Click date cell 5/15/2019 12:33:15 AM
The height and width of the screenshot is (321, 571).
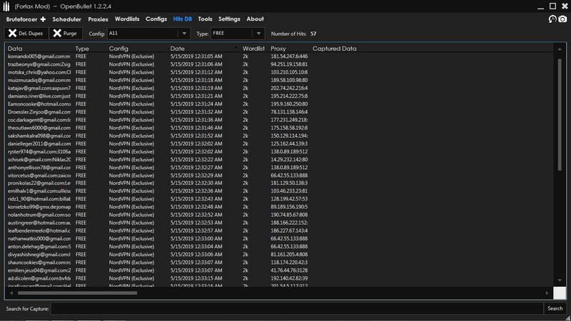pos(196,278)
